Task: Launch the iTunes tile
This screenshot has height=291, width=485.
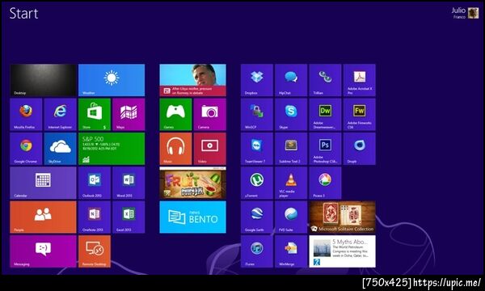Action: click(257, 251)
